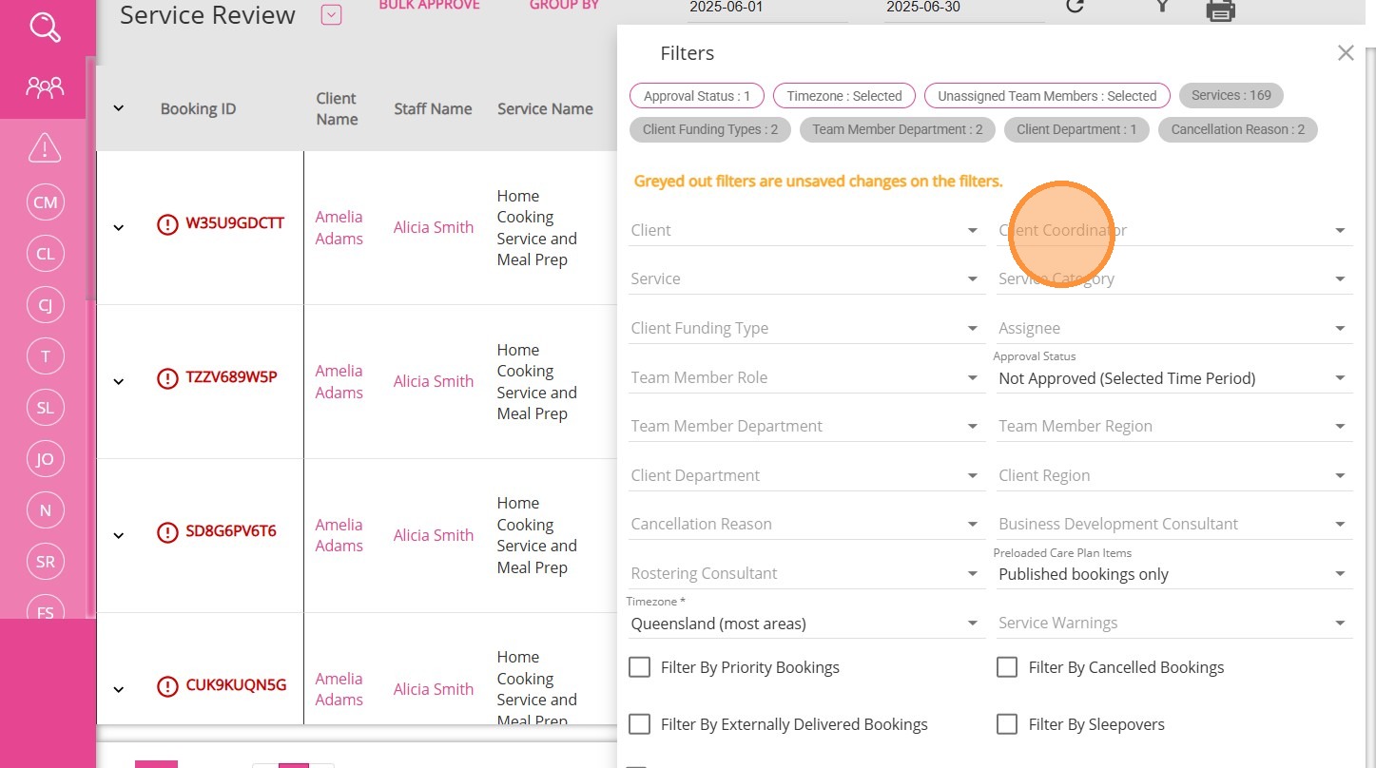Click warning icon for booking W35U9GDCTT

(167, 224)
